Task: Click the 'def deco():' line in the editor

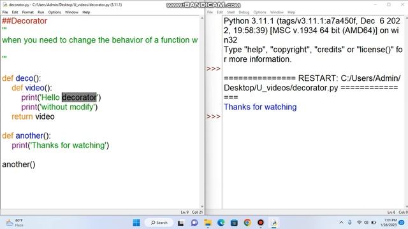Action: [x=21, y=78]
